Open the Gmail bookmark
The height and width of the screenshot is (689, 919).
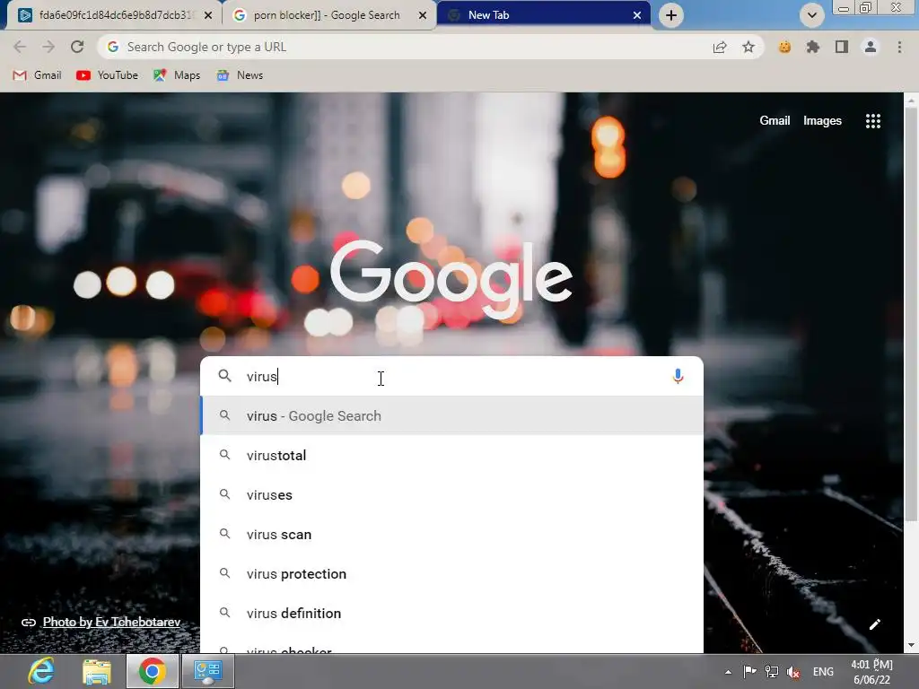(x=37, y=75)
